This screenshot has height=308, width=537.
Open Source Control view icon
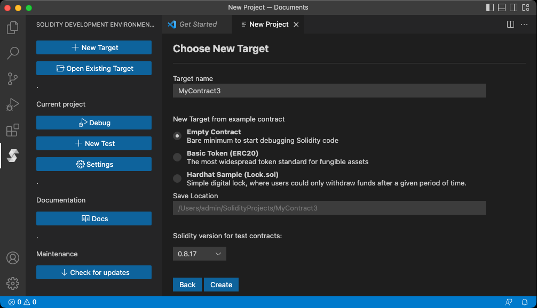[x=13, y=79]
